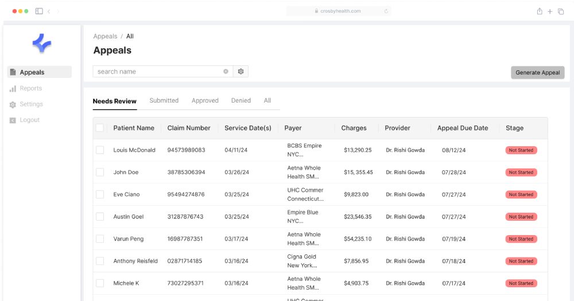Sort by Appeal Due Date column header
Screen dimensions: 574x301
[x=463, y=128]
